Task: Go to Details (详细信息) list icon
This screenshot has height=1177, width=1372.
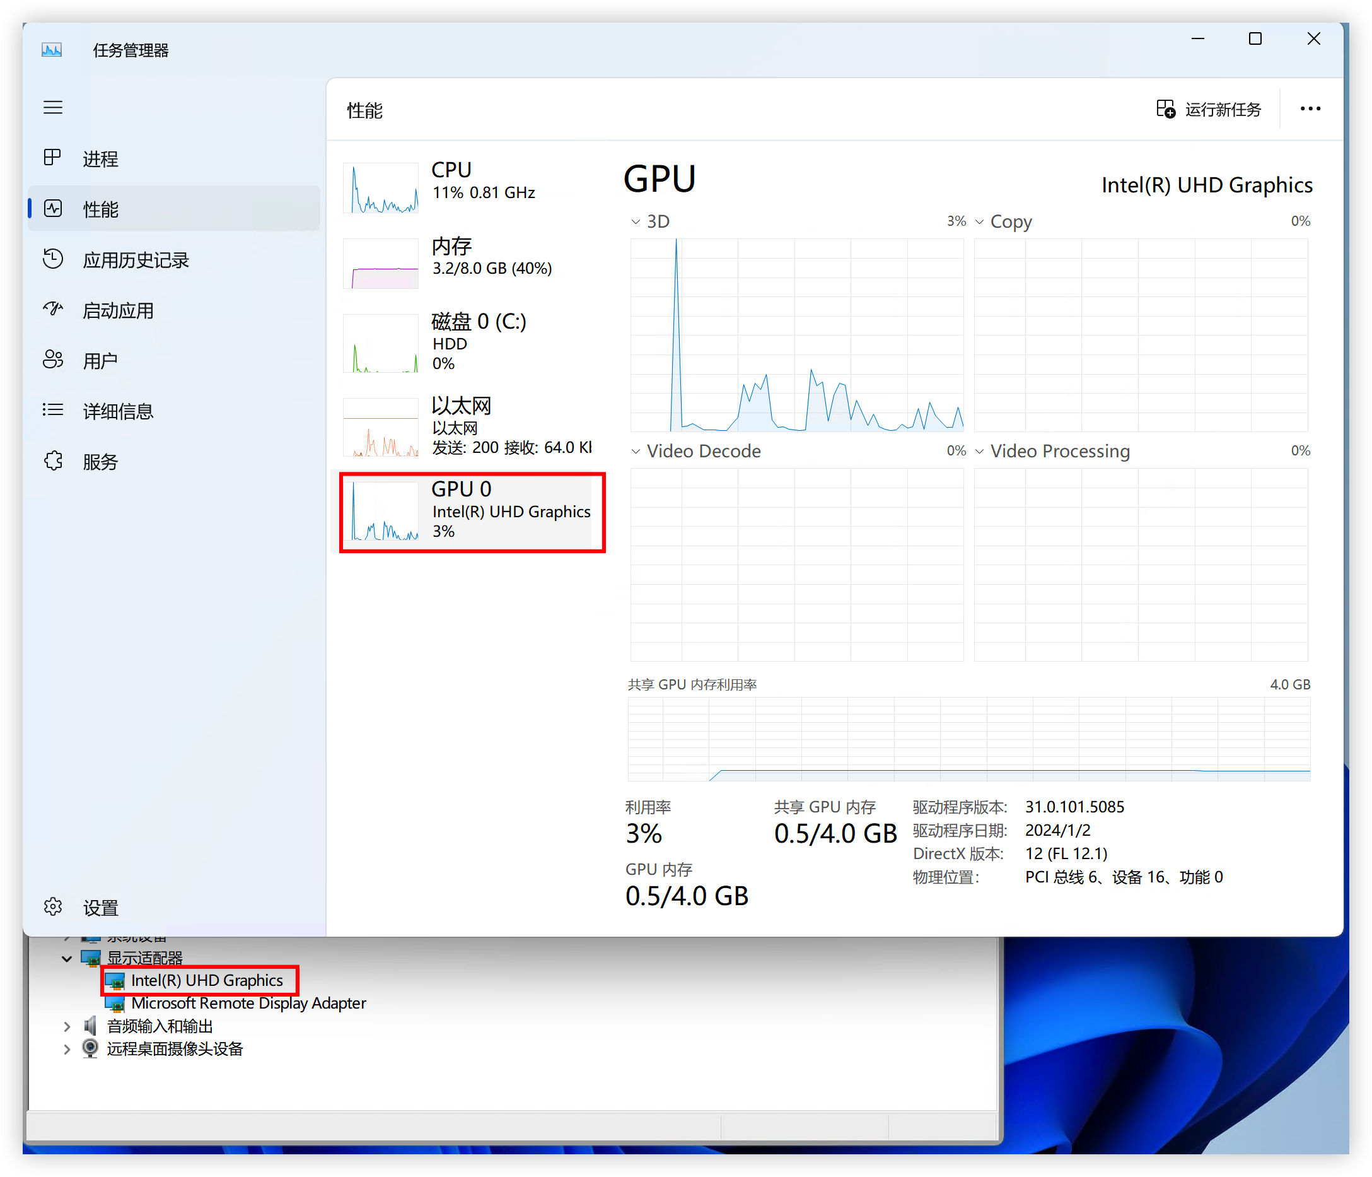Action: 53,411
